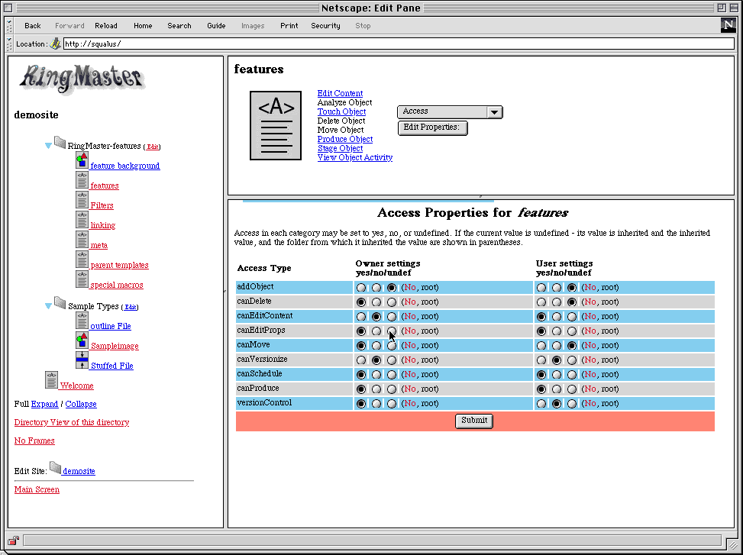
Task: Select owner 'yes' radio for addObject
Action: 360,288
